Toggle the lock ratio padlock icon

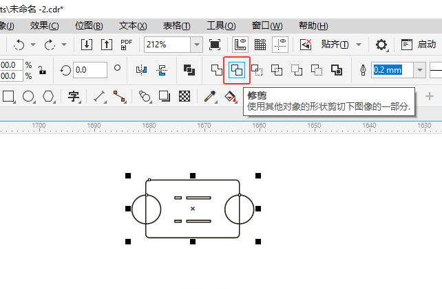tap(42, 70)
